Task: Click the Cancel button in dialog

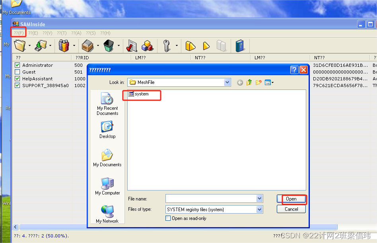Action: (x=291, y=209)
